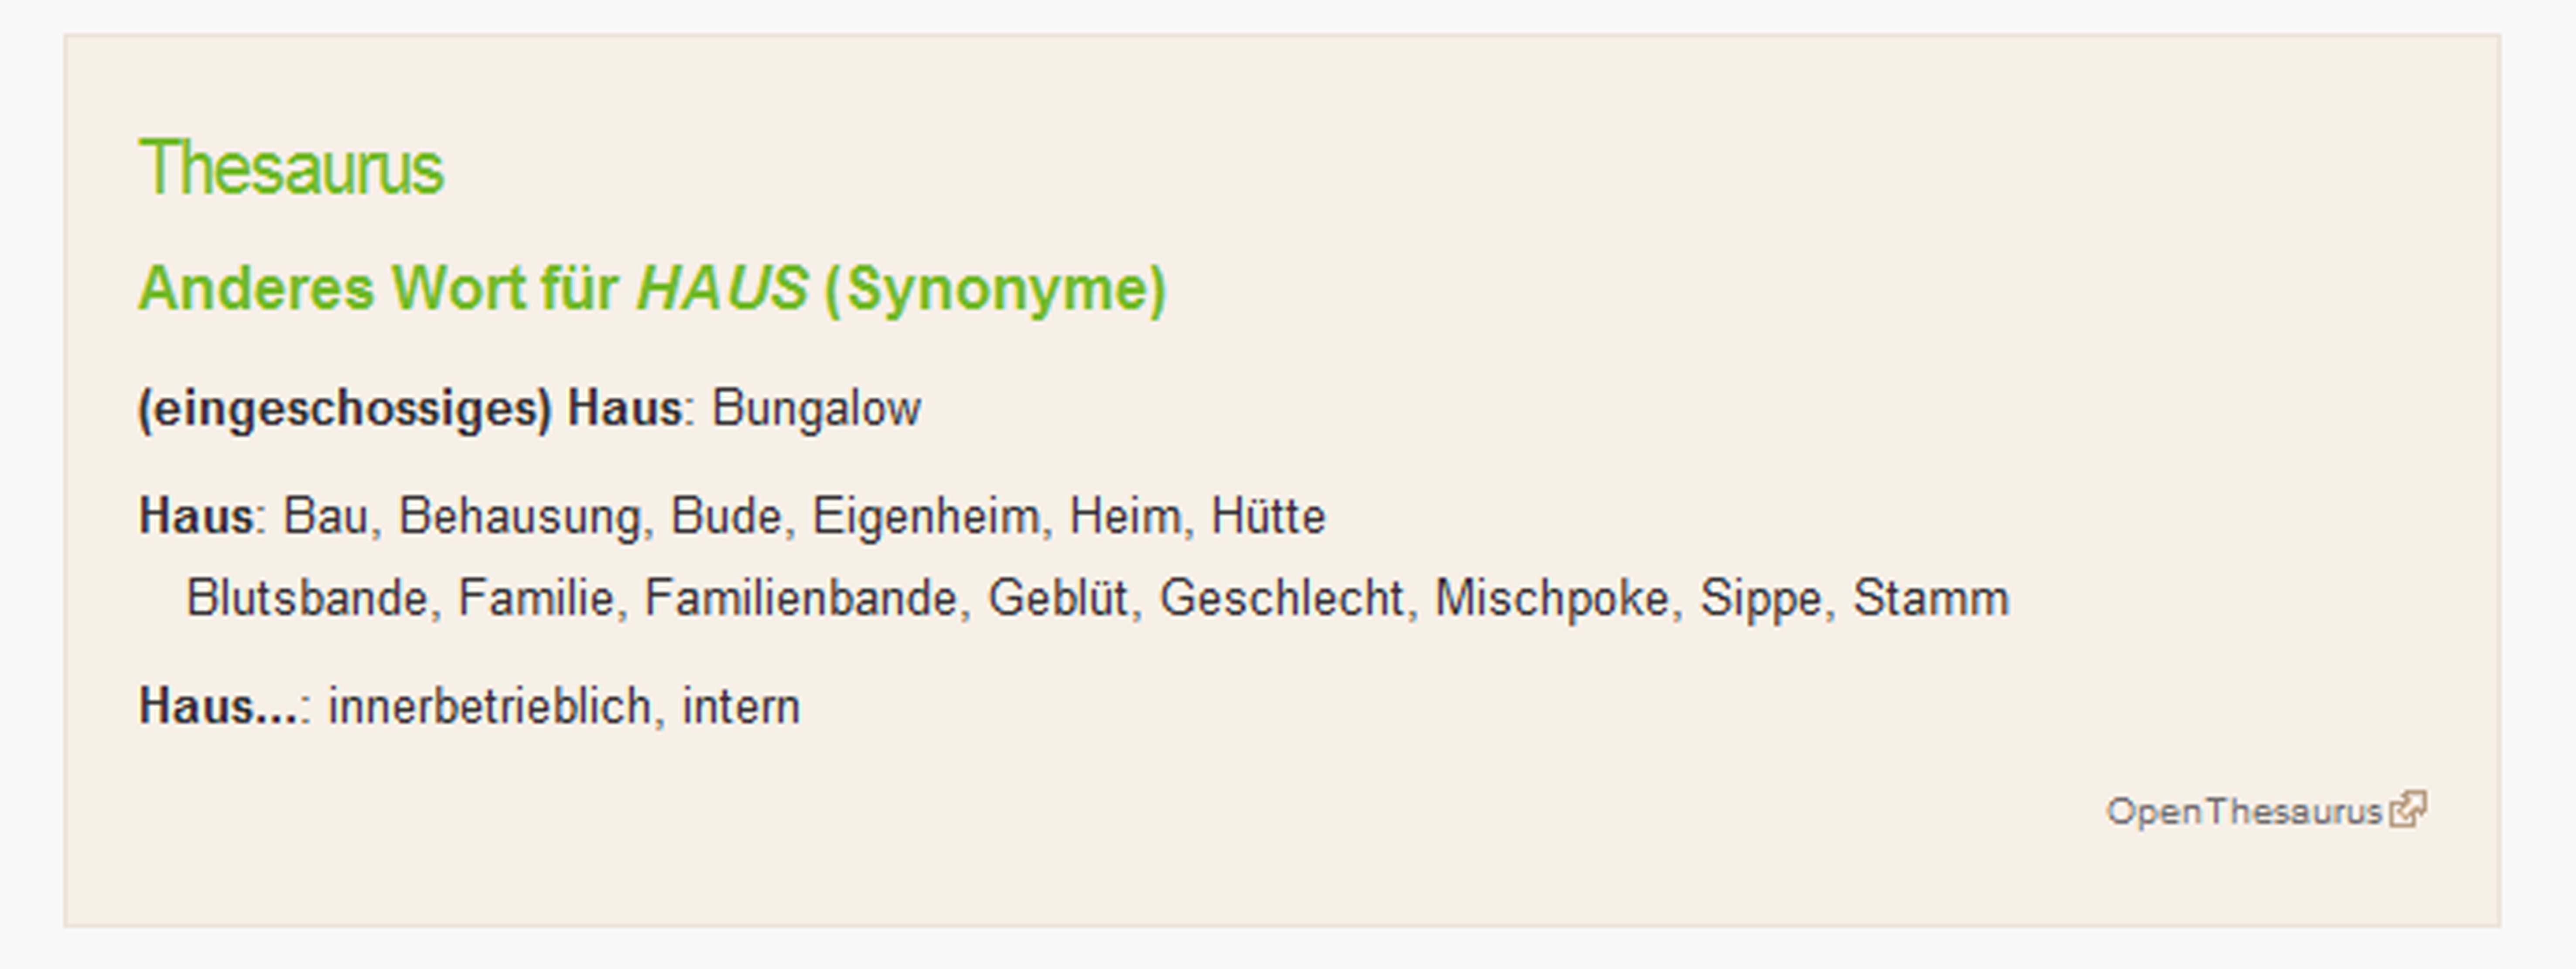Screen dimensions: 2576x969
Task: Click the word innerbetrieblich
Action: pyautogui.click(x=490, y=706)
